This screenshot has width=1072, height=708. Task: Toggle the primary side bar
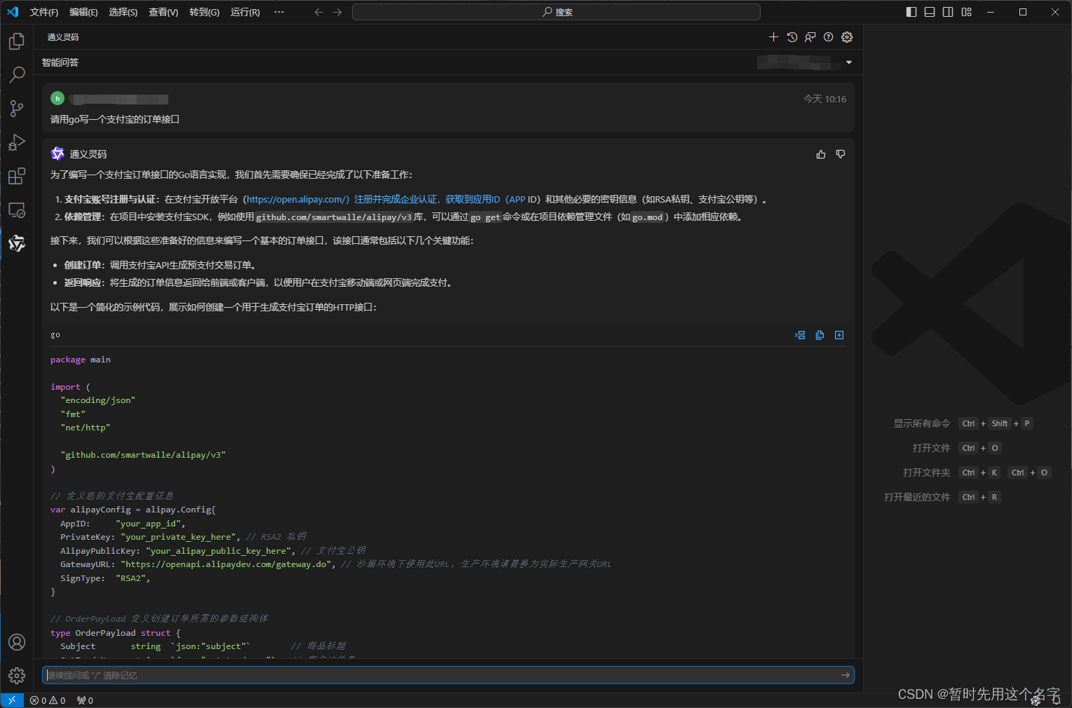pyautogui.click(x=911, y=12)
